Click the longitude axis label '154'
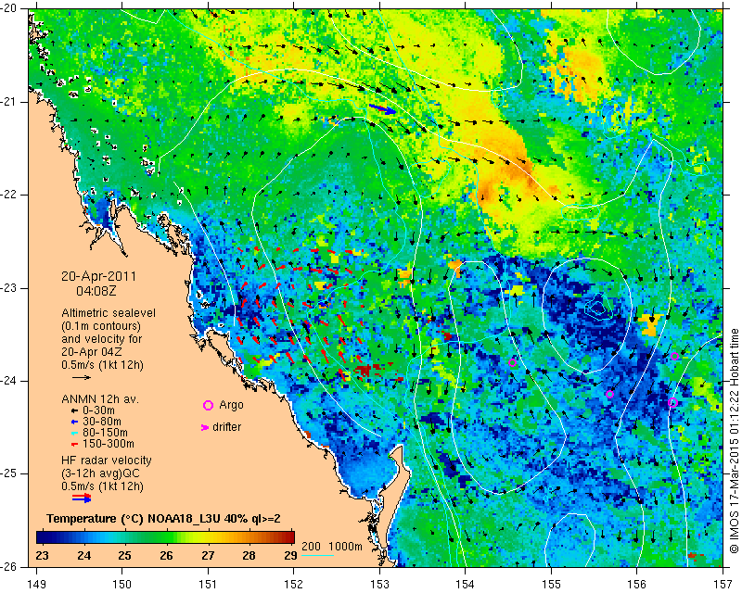Viewport: 742px width, 593px height. (466, 585)
